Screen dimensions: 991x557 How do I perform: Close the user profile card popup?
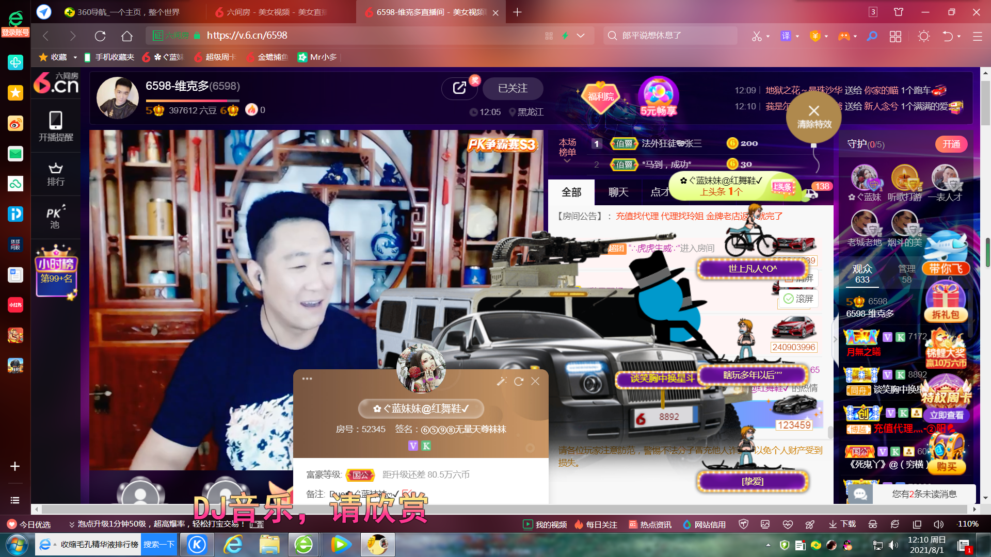tap(535, 381)
